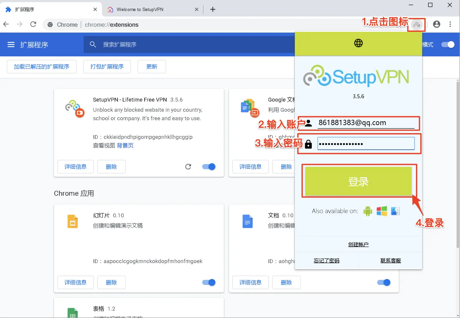Click the 背景页 link
The width and height of the screenshot is (460, 318).
tap(125, 145)
